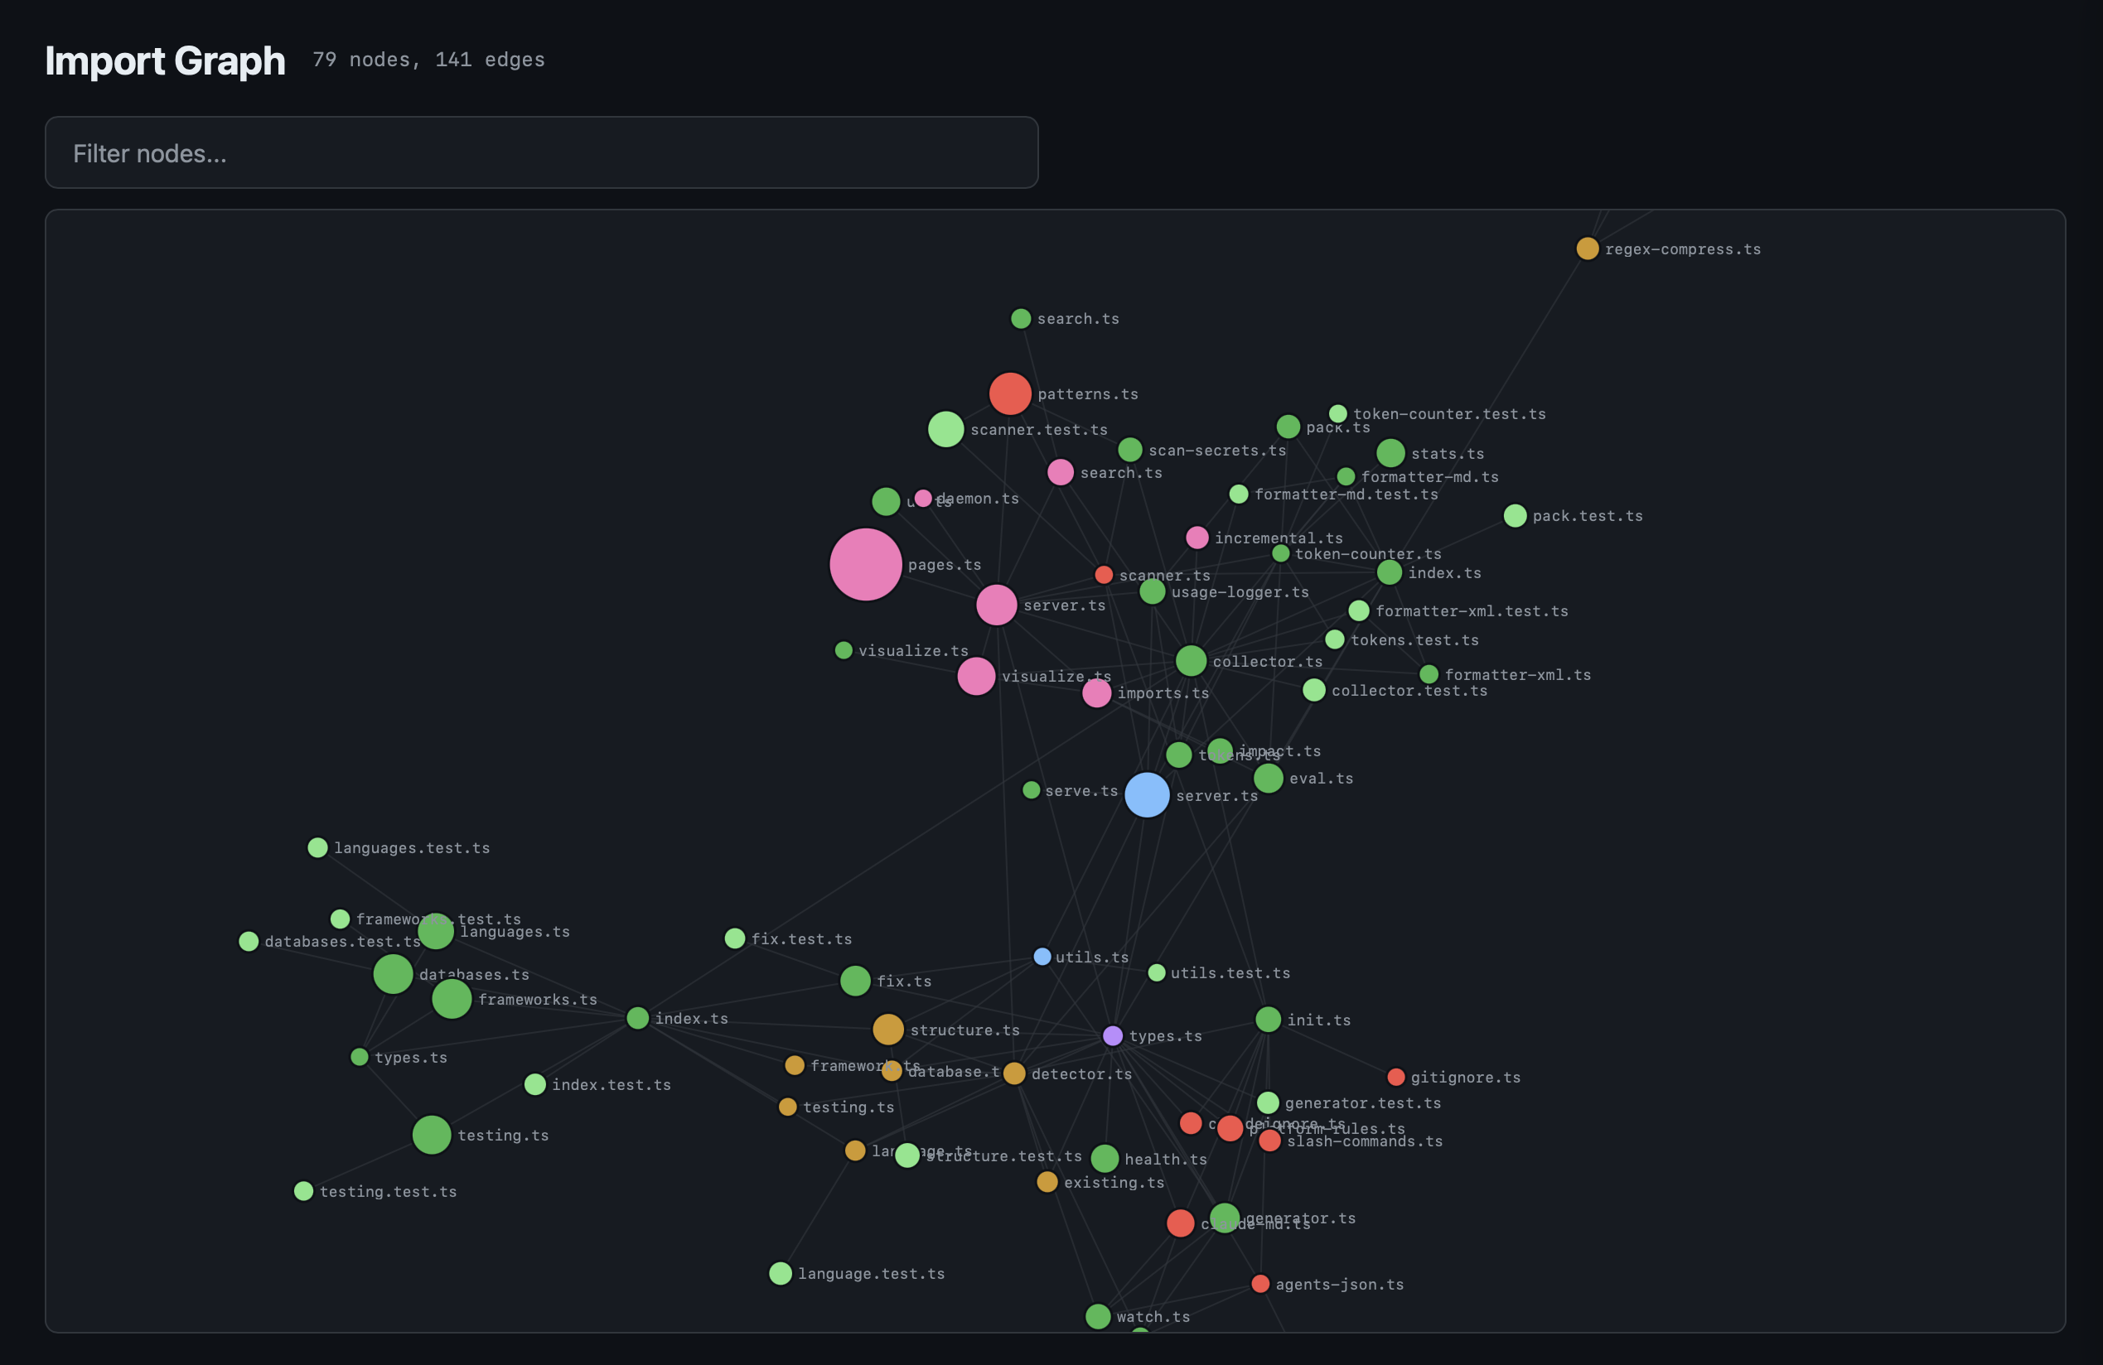Select the red agents-json.ts node
Screen dimensions: 2103x1365
pyautogui.click(x=1261, y=1284)
